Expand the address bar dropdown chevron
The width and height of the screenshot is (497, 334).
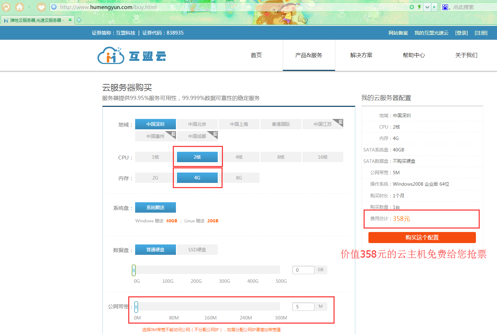click(428, 7)
